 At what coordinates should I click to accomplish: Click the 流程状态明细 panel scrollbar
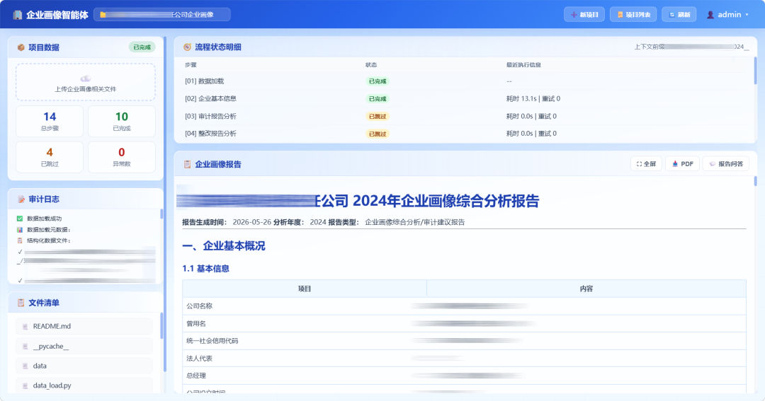(x=756, y=71)
